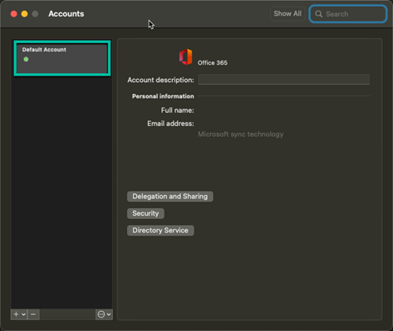Click the Office 365 logo icon
This screenshot has width=393, height=331.
pyautogui.click(x=185, y=56)
